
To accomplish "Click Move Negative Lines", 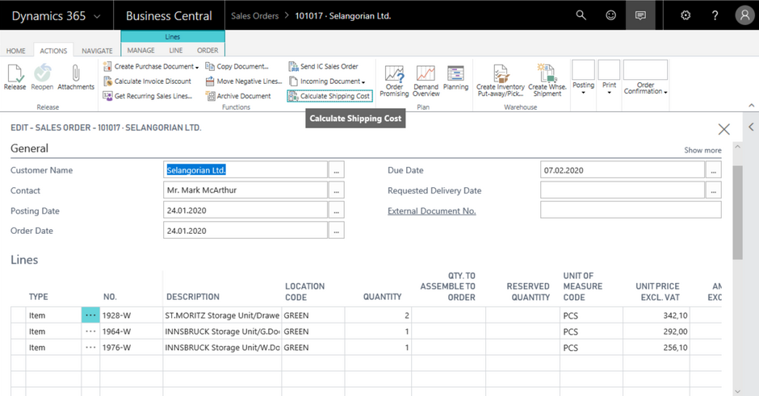I will tap(244, 81).
